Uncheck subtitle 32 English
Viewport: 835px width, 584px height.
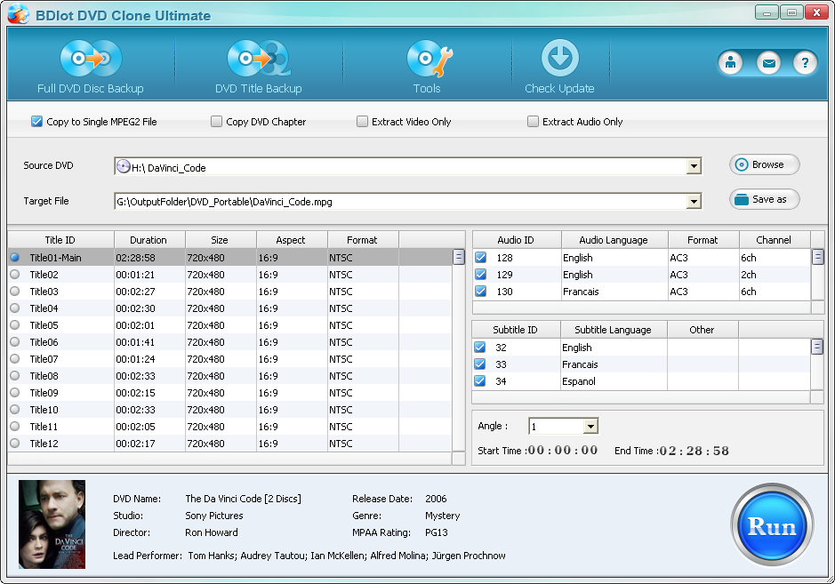tap(480, 348)
